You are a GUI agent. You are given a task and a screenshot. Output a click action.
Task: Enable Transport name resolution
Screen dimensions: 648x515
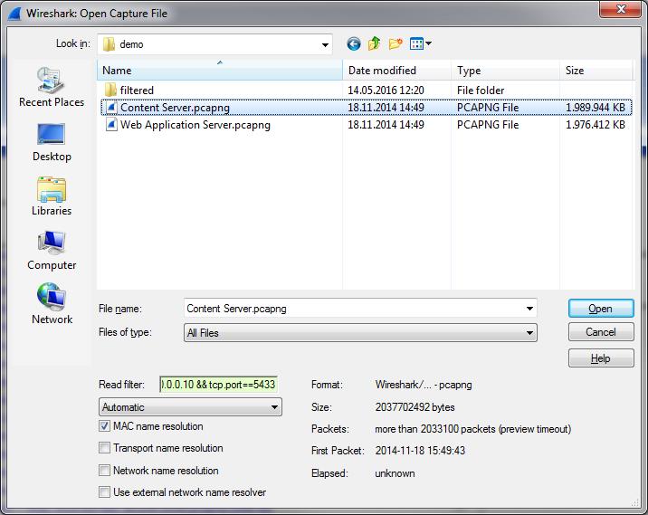pos(105,448)
